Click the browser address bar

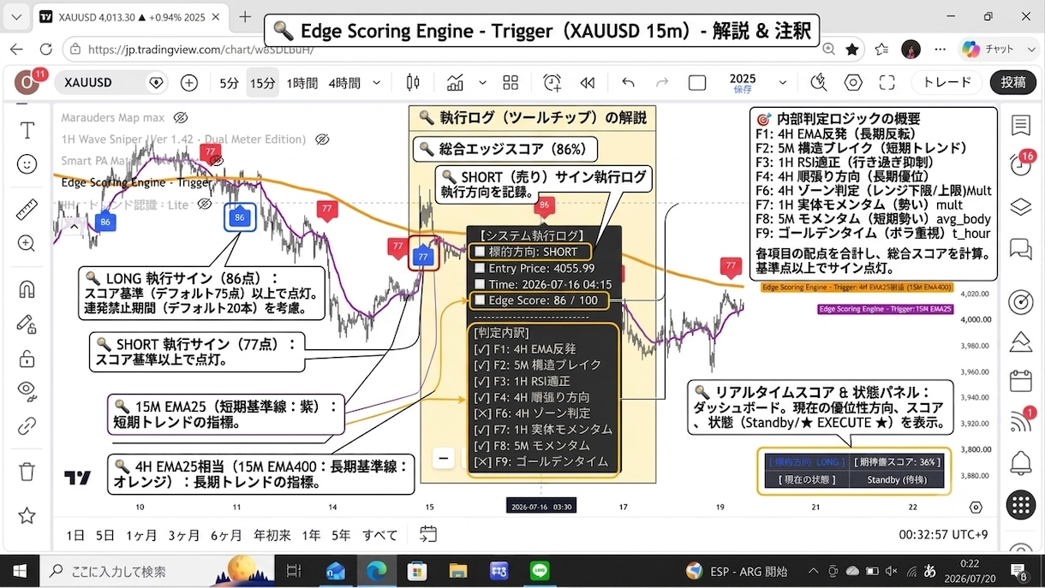[x=446, y=50]
